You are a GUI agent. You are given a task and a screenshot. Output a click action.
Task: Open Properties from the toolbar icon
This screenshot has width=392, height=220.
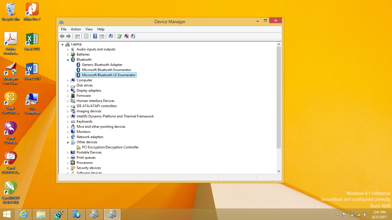point(86,36)
